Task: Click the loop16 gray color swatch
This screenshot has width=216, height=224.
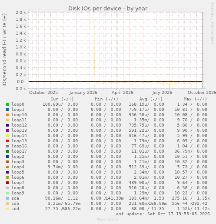Action: pyautogui.click(x=7, y=146)
